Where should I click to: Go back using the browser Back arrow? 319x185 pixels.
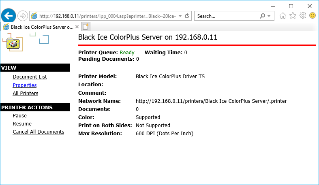point(9,16)
